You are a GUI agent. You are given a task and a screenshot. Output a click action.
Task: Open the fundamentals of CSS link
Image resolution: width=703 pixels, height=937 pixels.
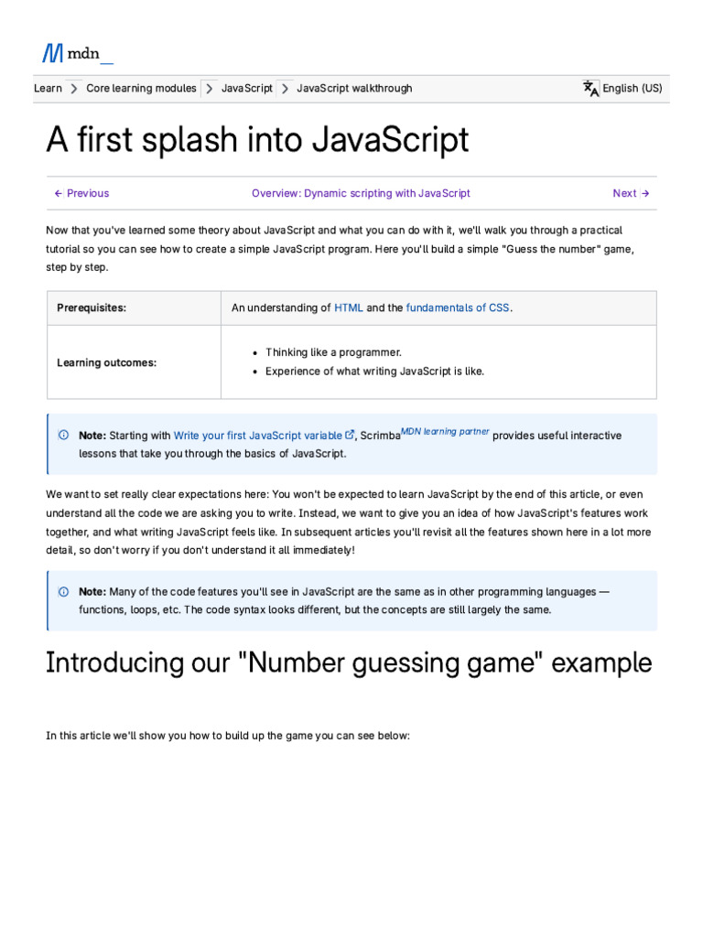(x=458, y=307)
